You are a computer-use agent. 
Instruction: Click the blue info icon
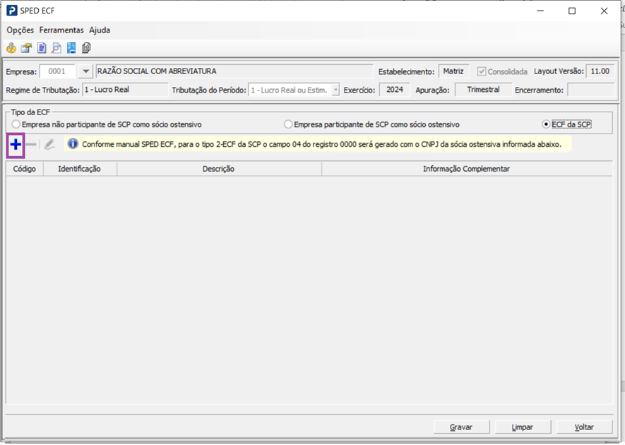(x=73, y=143)
